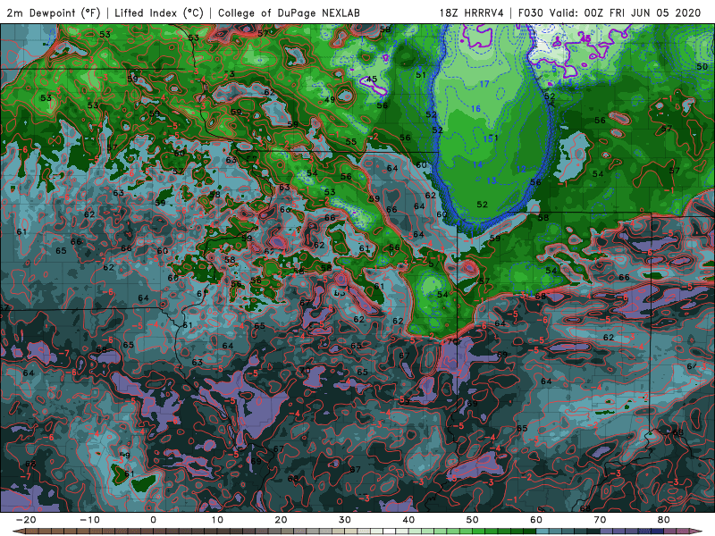Click the 30 label on the color scale
Screen dimensions: 715x536
[345, 520]
